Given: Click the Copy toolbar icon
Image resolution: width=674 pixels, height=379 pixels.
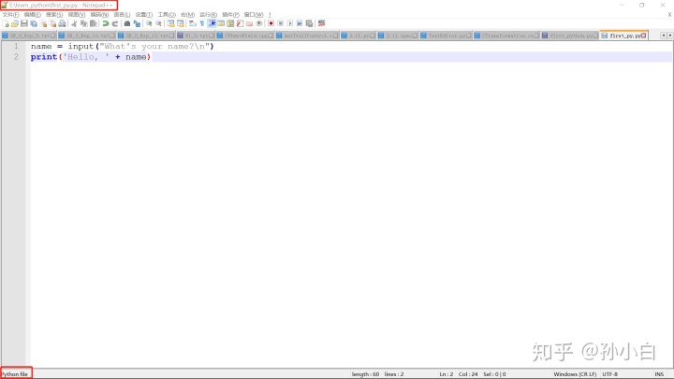Looking at the screenshot, I should click(x=84, y=23).
